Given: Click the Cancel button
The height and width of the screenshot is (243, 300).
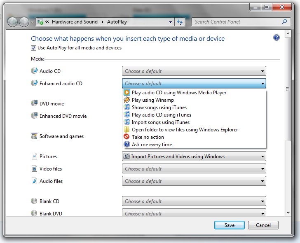Looking at the screenshot, I should pyautogui.click(x=263, y=225).
